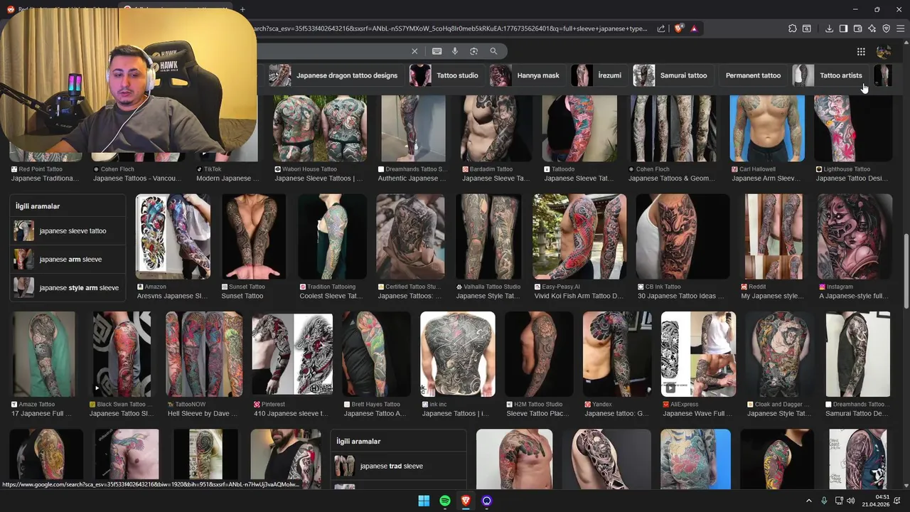
Task: Start voice search with microphone icon
Action: 455,51
